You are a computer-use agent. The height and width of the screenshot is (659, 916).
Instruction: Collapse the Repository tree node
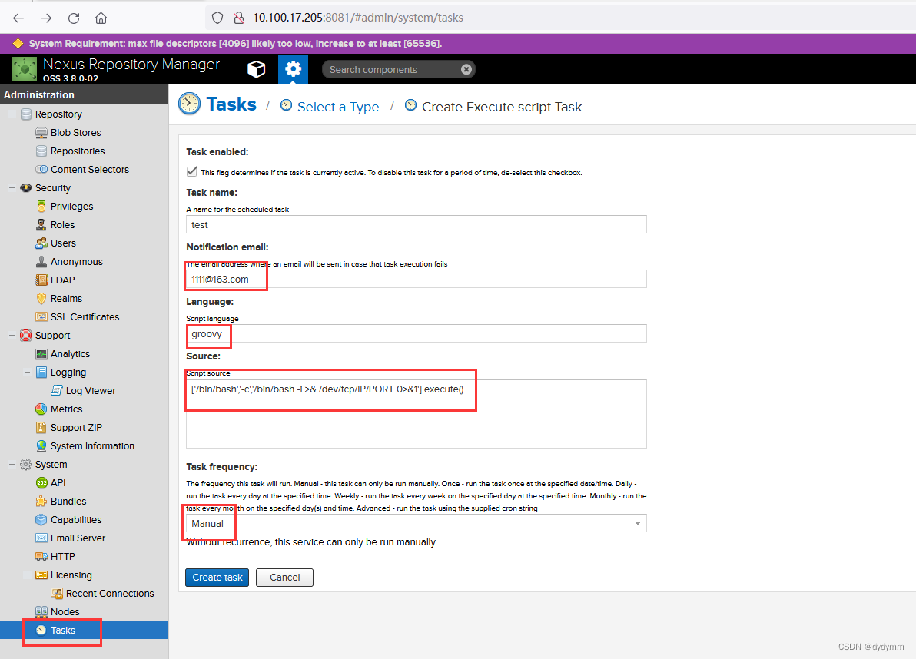point(12,114)
